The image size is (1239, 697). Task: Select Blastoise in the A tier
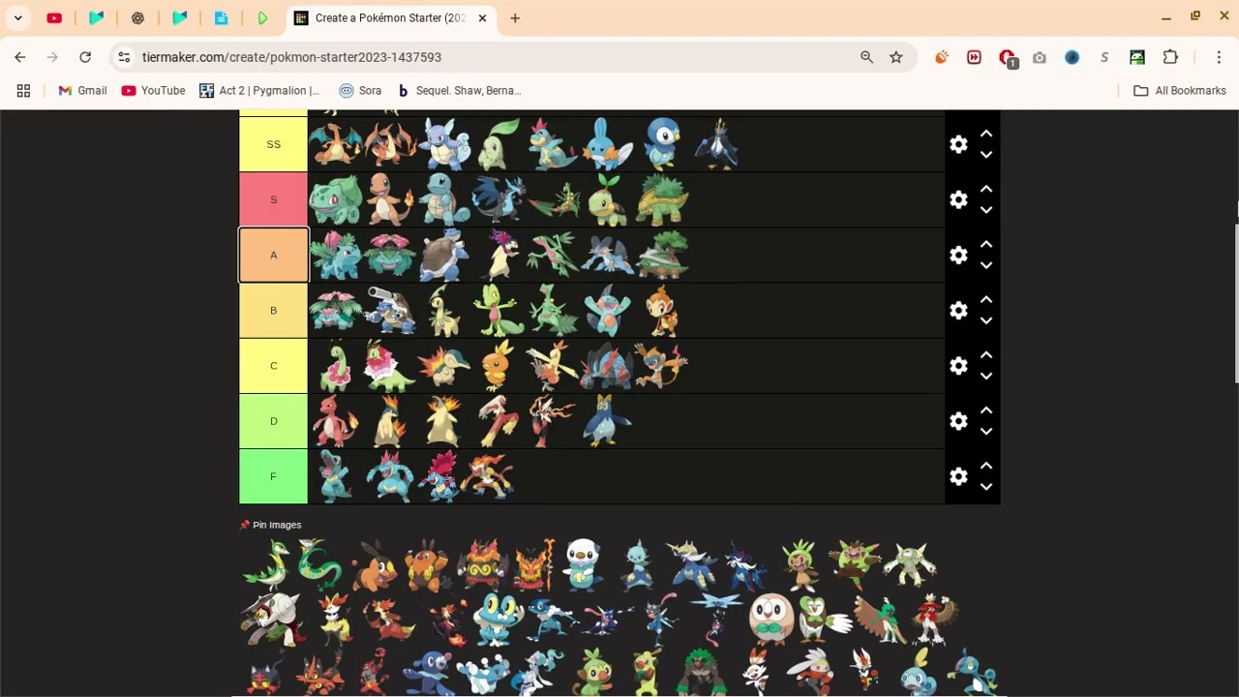(444, 255)
